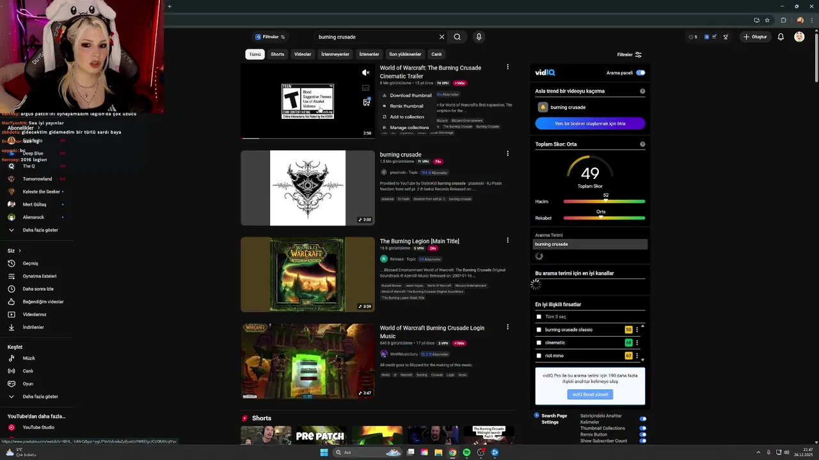The width and height of the screenshot is (819, 460).
Task: Click the search magnifier button
Action: (457, 37)
